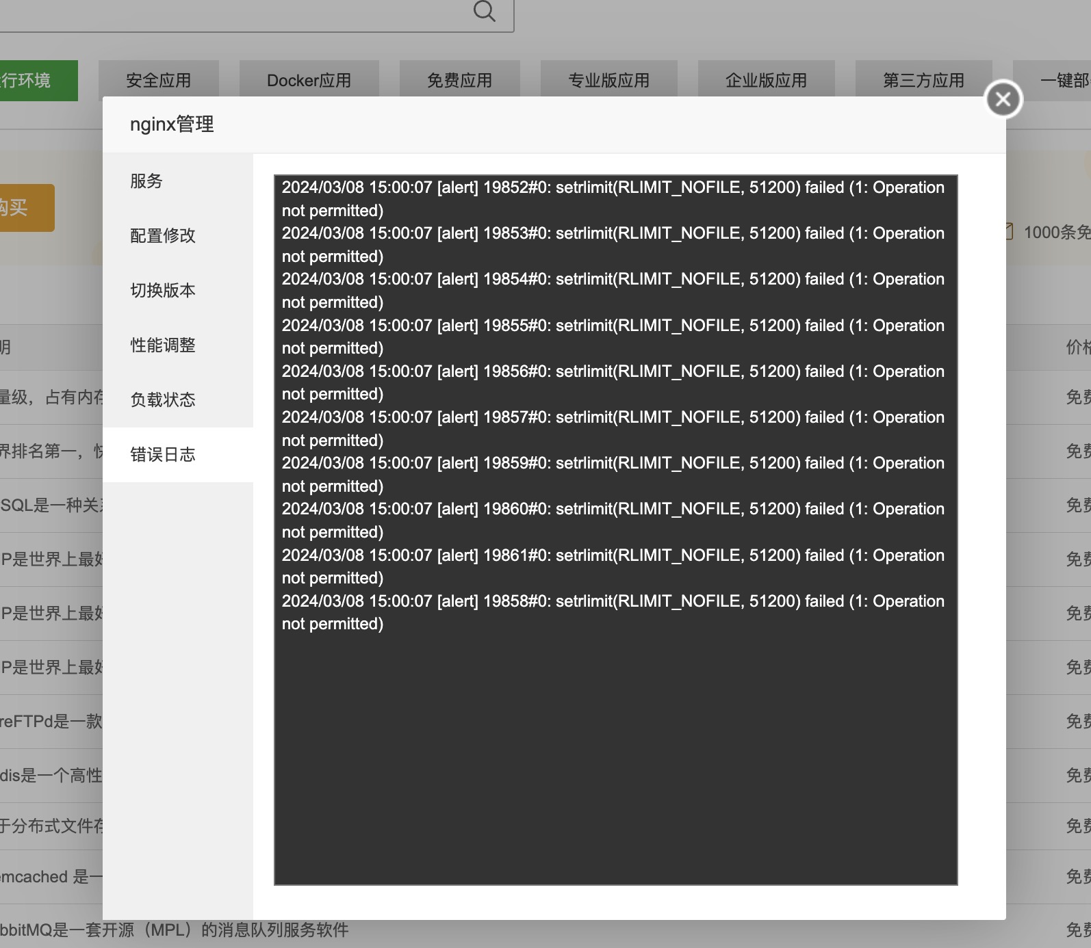
Task: Go to 性能调整 settings
Action: coord(178,345)
